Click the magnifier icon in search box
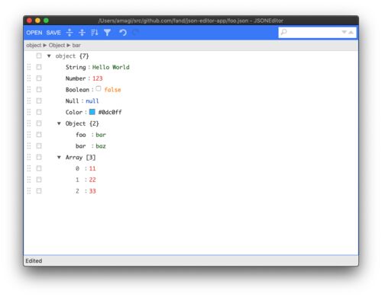The image size is (382, 297). [283, 32]
